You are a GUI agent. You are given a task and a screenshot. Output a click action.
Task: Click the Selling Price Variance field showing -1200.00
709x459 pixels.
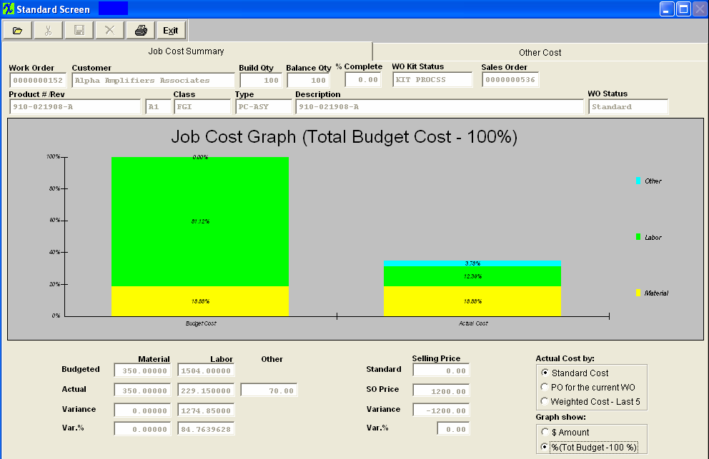click(x=441, y=410)
